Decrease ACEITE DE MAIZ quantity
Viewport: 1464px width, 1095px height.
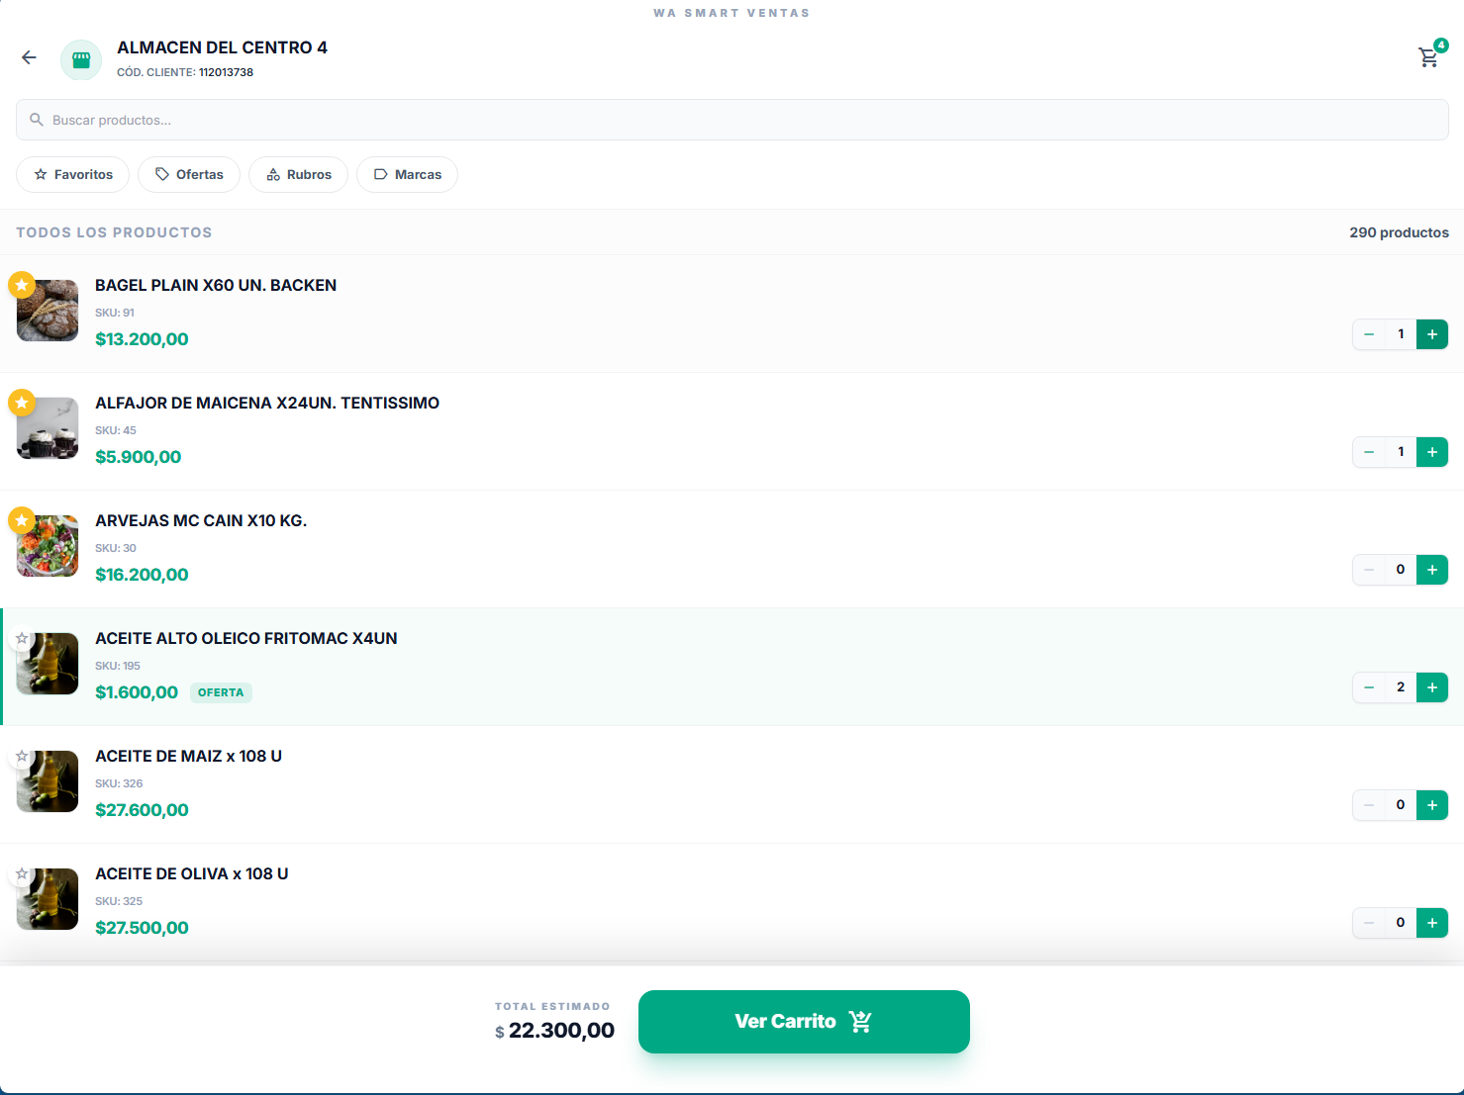[1369, 805]
